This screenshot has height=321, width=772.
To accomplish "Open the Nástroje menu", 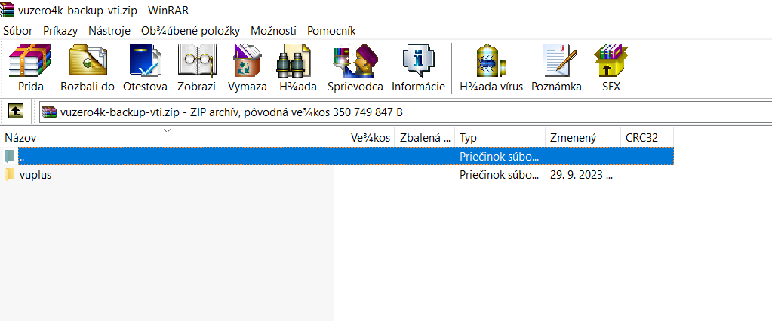I will tap(109, 30).
